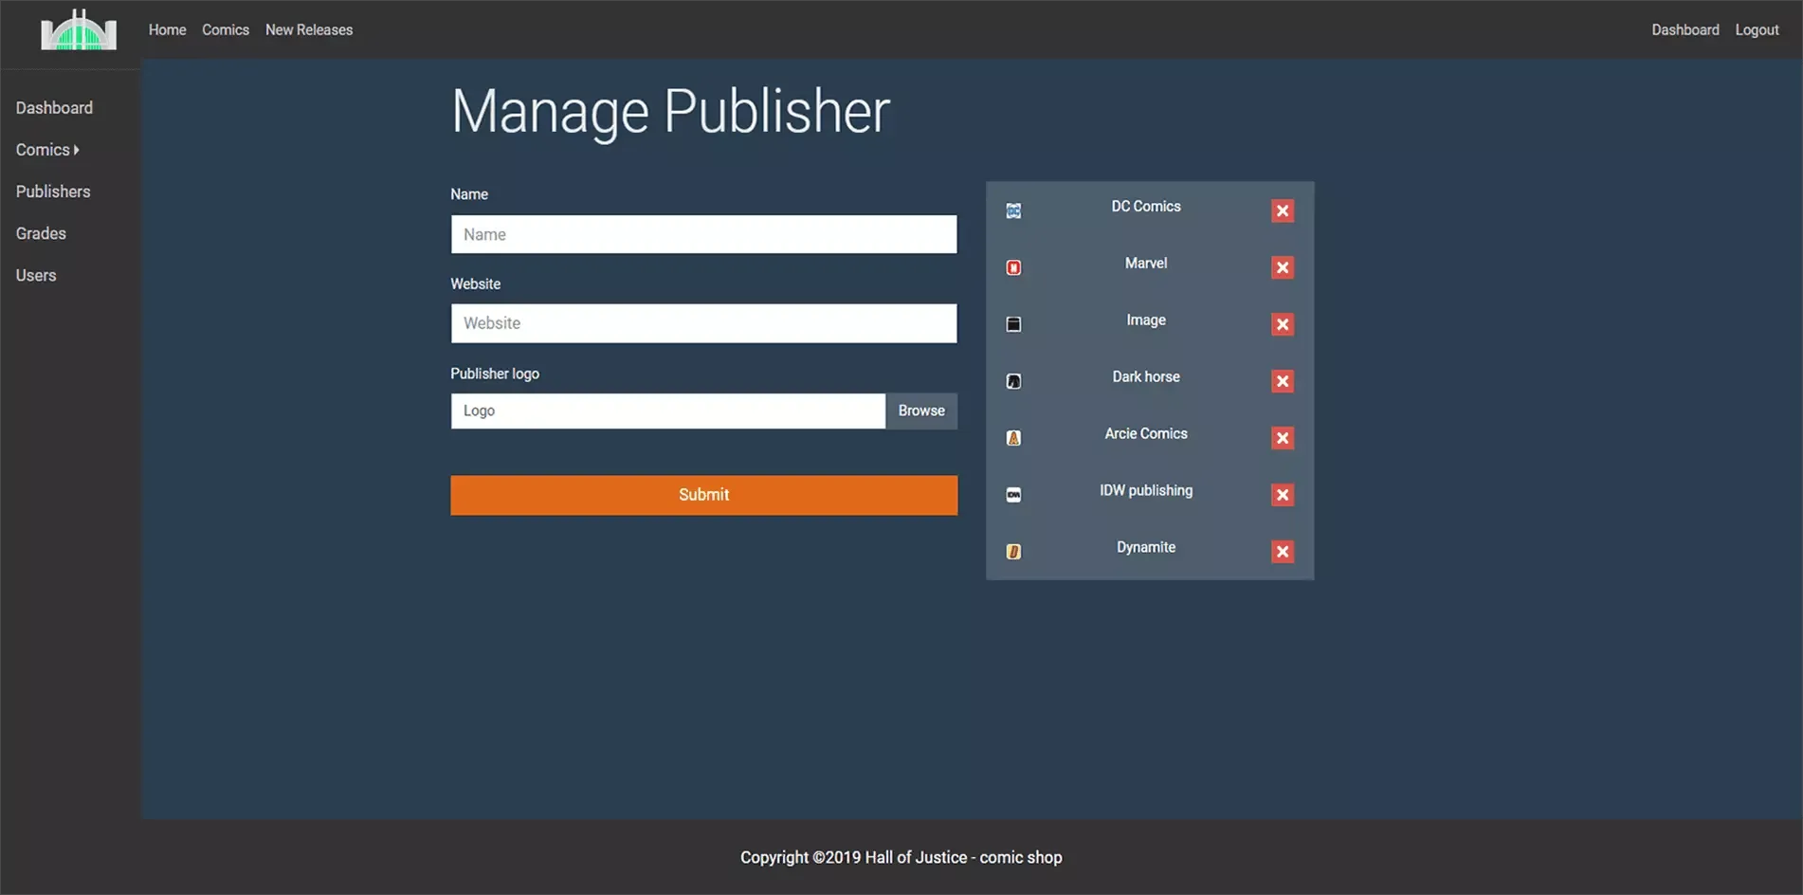1803x895 pixels.
Task: Click the Arcie Comics publisher logo icon
Action: pos(1013,438)
